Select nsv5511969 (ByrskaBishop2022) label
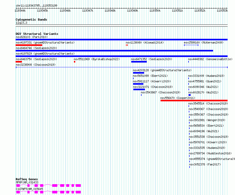The image size is (235, 195). point(97,59)
